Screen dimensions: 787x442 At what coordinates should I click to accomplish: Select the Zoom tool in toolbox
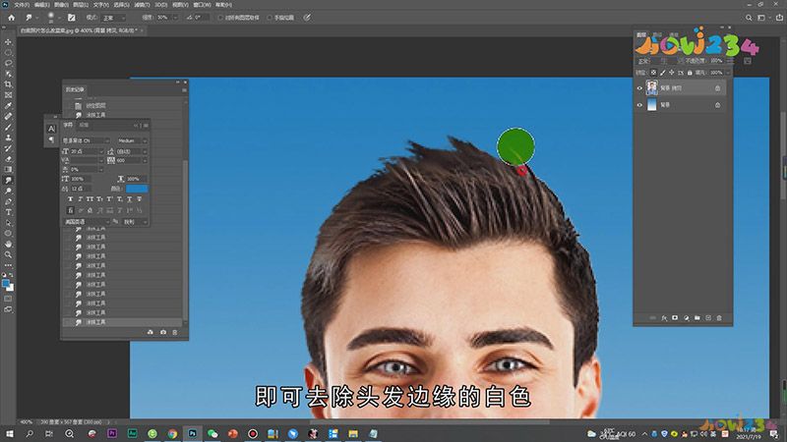8,254
